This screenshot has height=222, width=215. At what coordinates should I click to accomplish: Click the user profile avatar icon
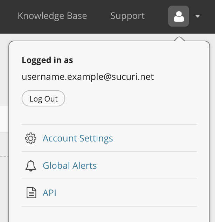179,16
